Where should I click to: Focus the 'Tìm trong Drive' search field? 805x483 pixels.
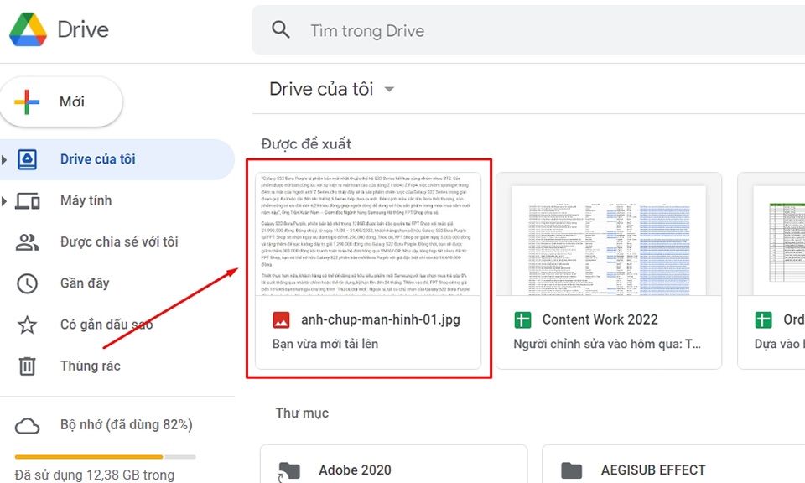coord(528,30)
